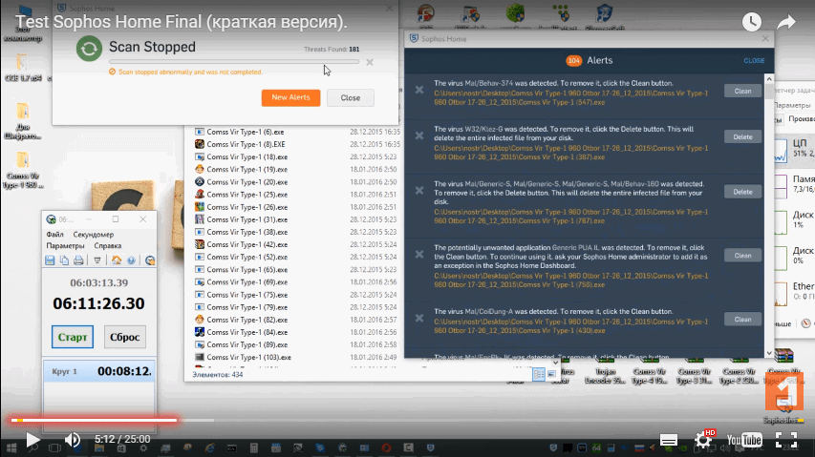Click the stopwatch home toolbar icon
Viewport: 815px width, 457px height.
coord(117,260)
